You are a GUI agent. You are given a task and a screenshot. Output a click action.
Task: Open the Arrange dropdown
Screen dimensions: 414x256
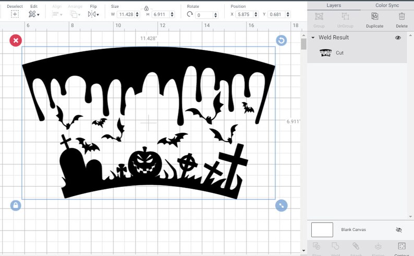click(75, 14)
